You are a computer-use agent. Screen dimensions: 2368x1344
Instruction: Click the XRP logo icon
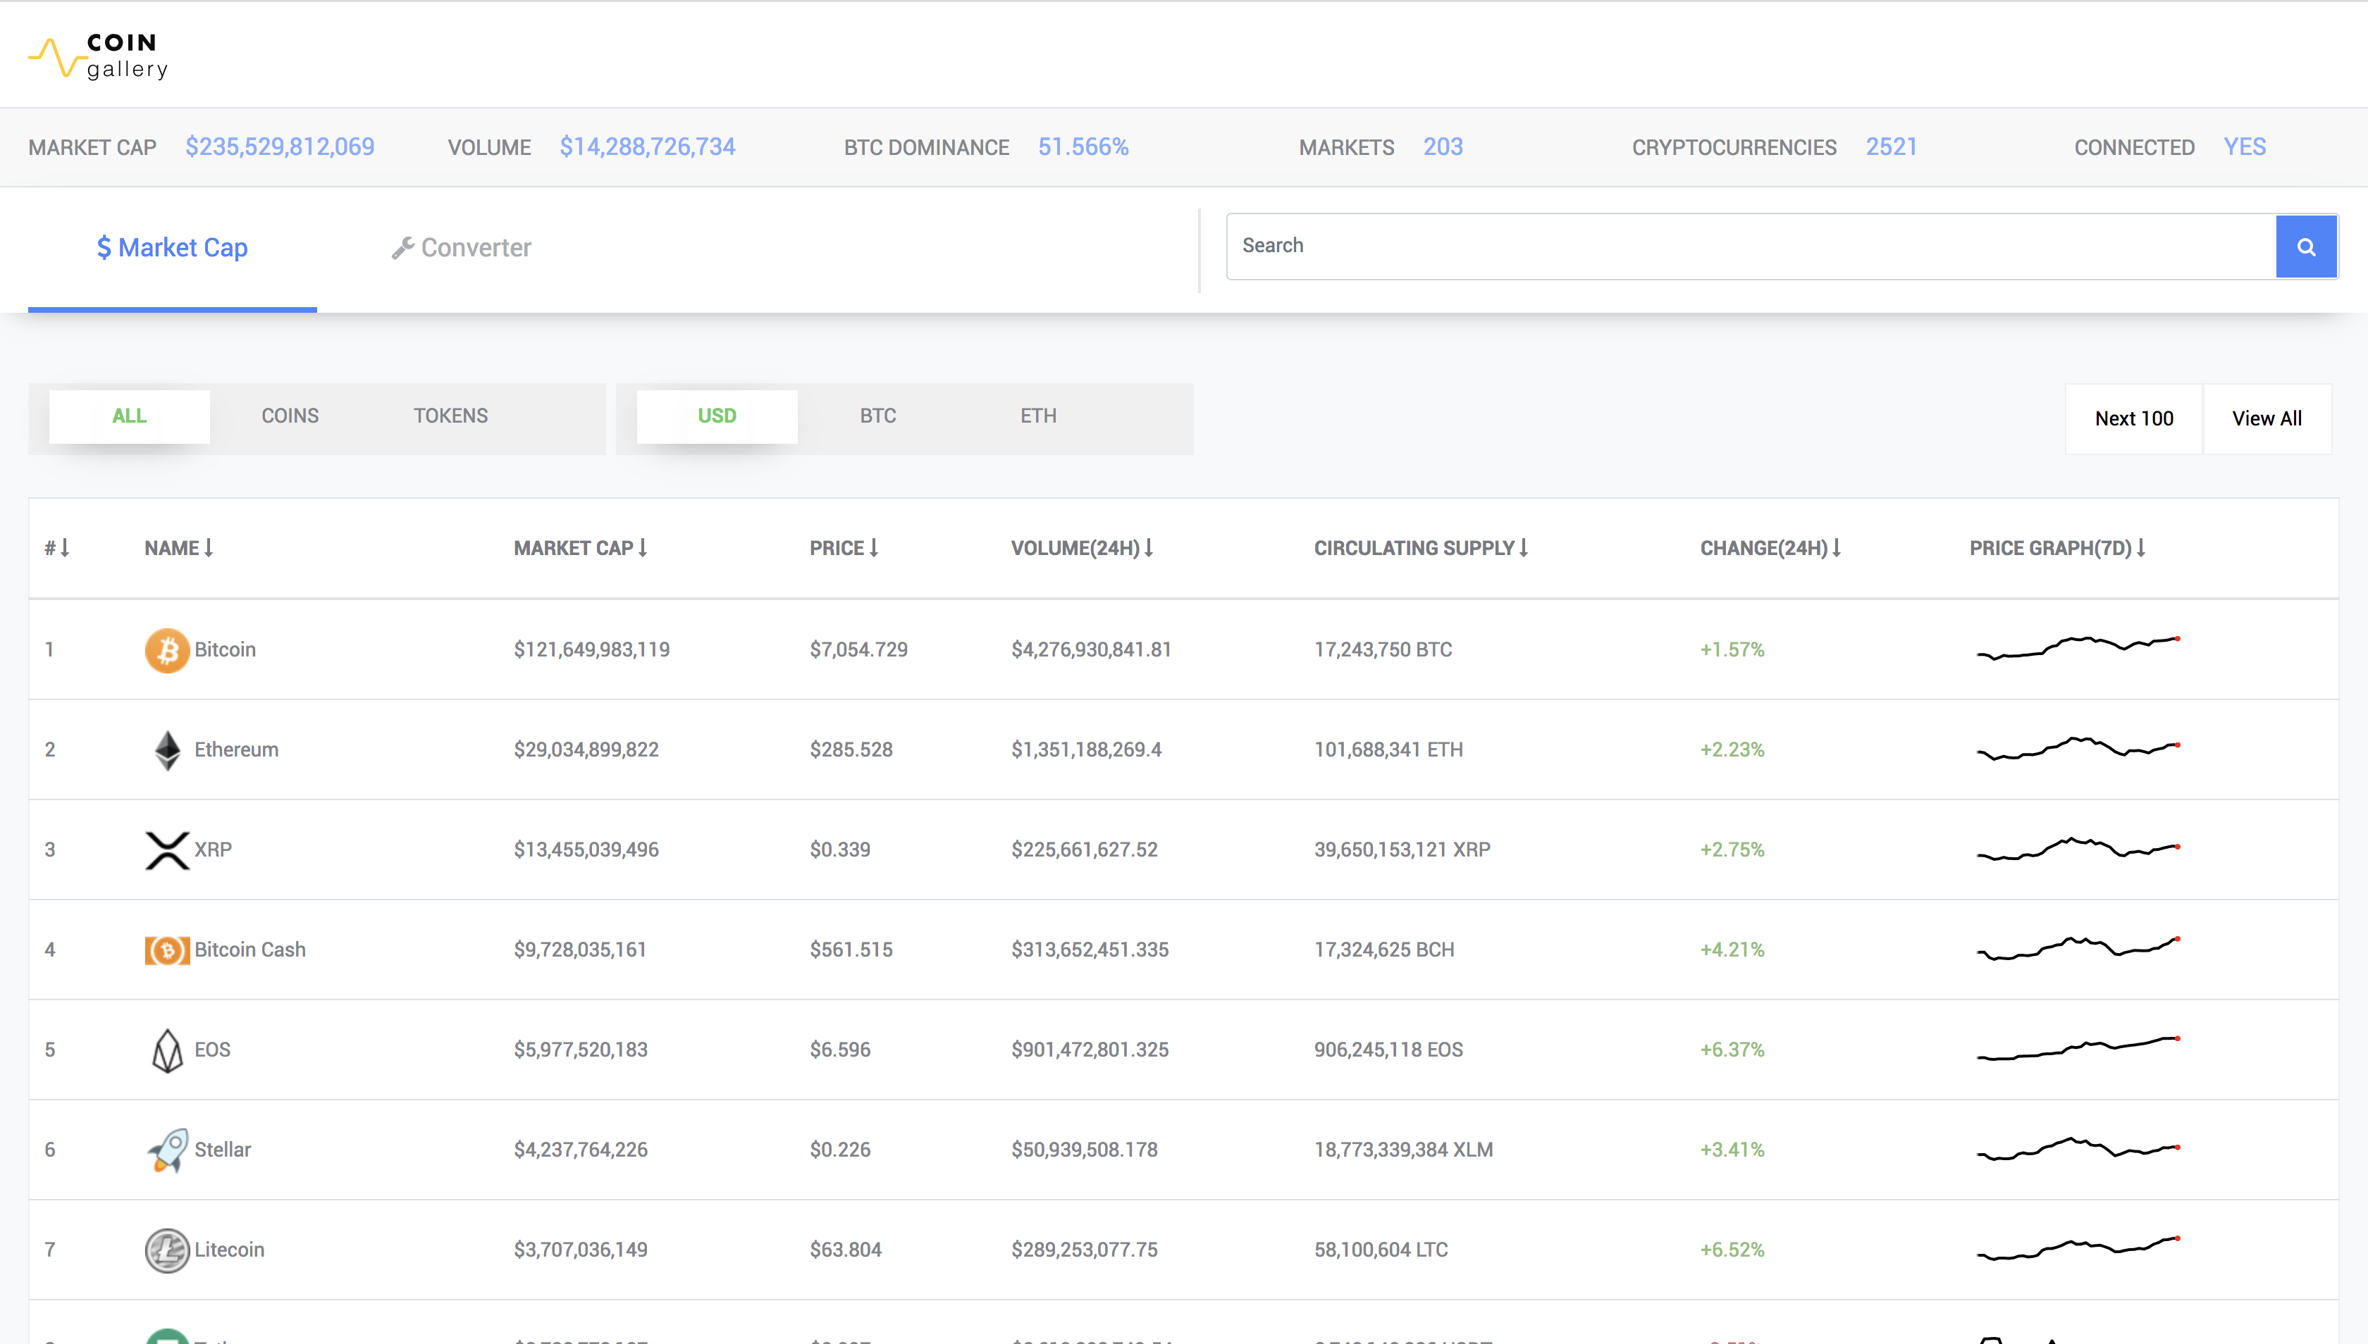(x=167, y=850)
